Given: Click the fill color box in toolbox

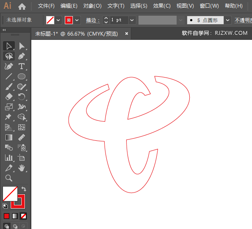Looking at the screenshot, I should (10, 194).
